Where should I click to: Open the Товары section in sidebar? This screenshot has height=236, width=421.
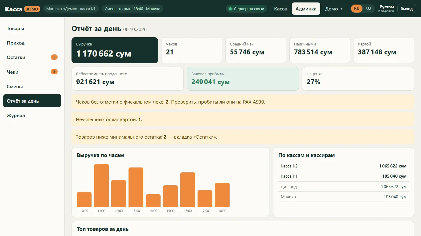coord(32,29)
